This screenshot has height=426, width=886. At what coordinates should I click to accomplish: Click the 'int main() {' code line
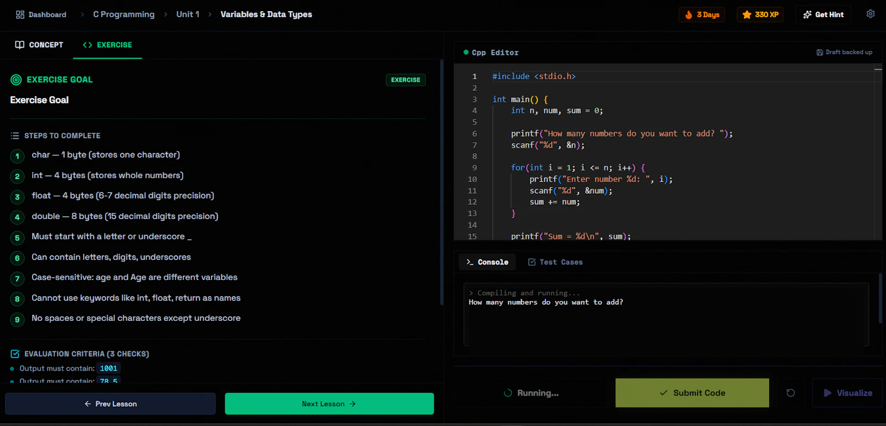pyautogui.click(x=521, y=100)
